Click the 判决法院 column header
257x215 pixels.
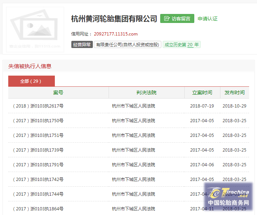(147, 92)
